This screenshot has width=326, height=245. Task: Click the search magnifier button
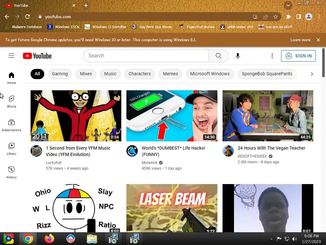[x=218, y=56]
